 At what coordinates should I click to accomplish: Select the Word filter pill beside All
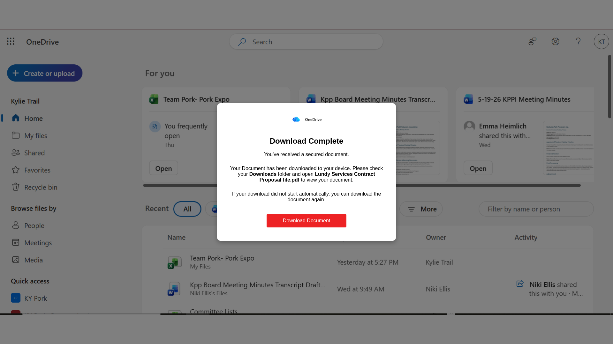(x=211, y=209)
